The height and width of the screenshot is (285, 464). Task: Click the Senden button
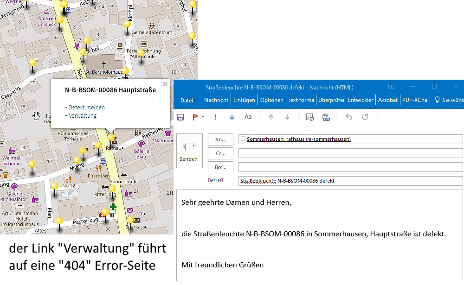coord(189,151)
